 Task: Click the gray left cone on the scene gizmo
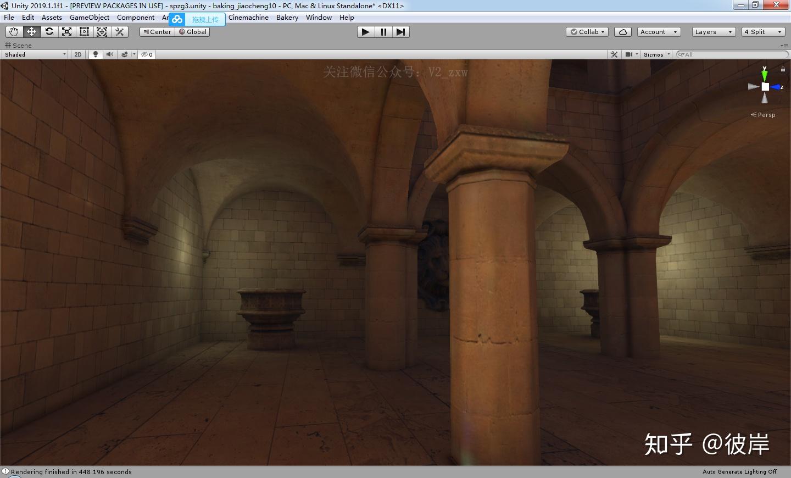click(x=754, y=87)
